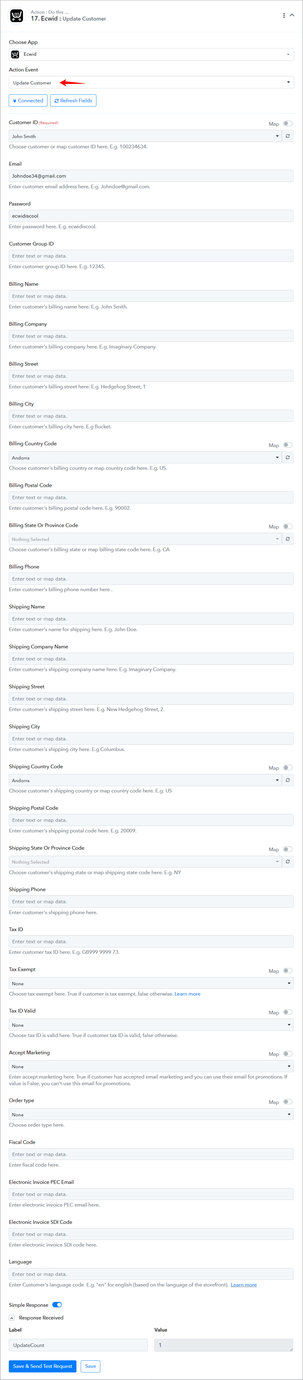The image size is (303, 1380).
Task: Toggle Map switch for Accept Marketing
Action: [x=288, y=1054]
